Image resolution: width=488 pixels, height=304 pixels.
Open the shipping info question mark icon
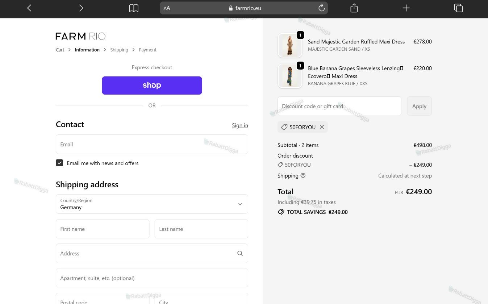coord(303,175)
